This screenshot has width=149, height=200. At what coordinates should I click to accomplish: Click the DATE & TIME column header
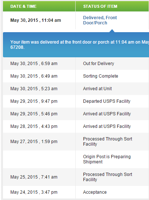[x=23, y=6]
